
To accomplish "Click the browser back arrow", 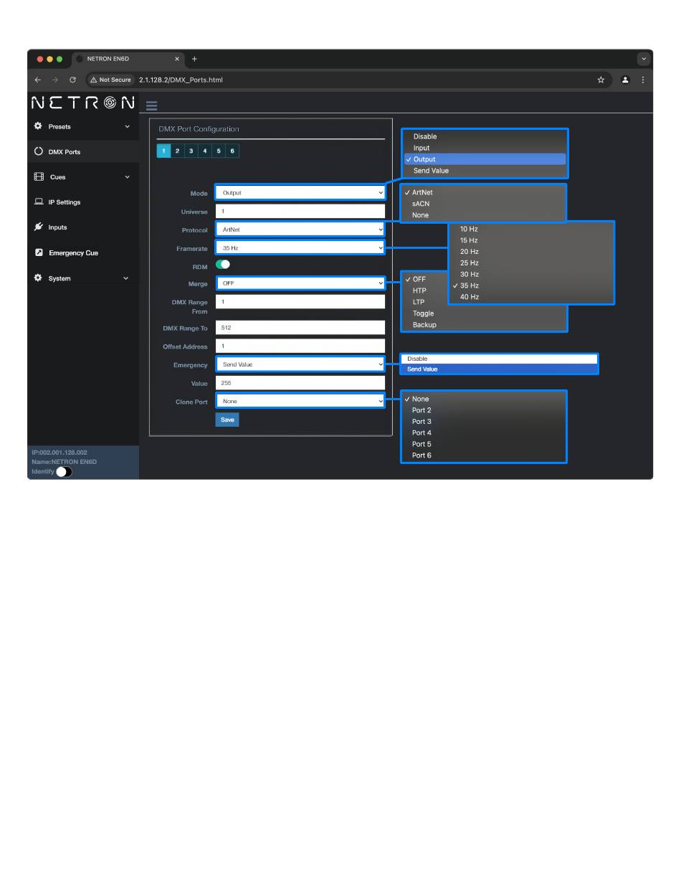I will pyautogui.click(x=38, y=80).
